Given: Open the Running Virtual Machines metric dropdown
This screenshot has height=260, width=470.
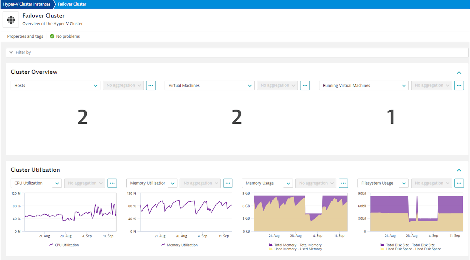Looking at the screenshot, I should click(364, 85).
